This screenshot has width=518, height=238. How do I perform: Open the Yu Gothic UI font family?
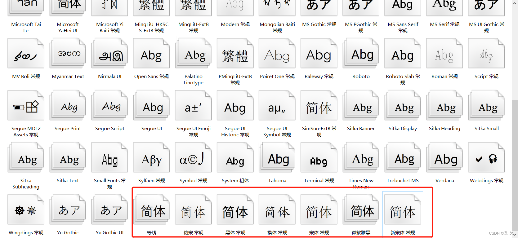(x=109, y=209)
